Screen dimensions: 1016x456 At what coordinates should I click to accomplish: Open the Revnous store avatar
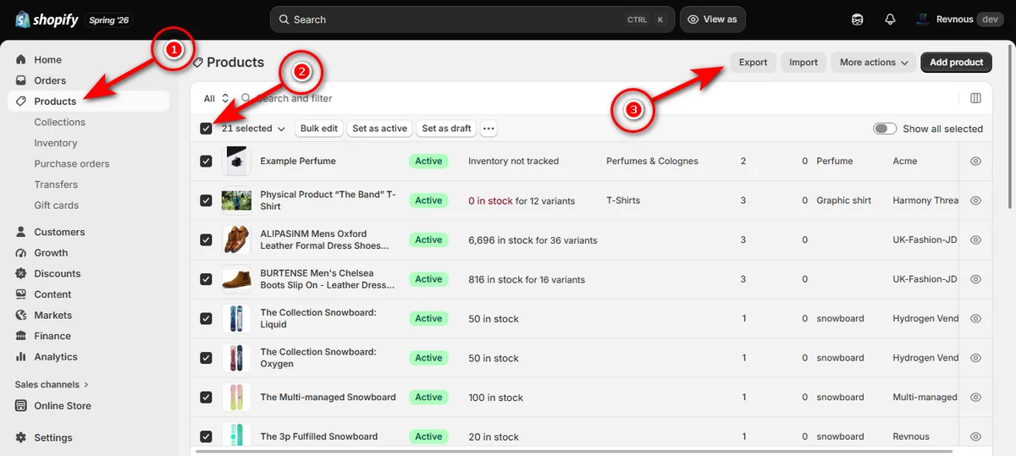click(922, 19)
